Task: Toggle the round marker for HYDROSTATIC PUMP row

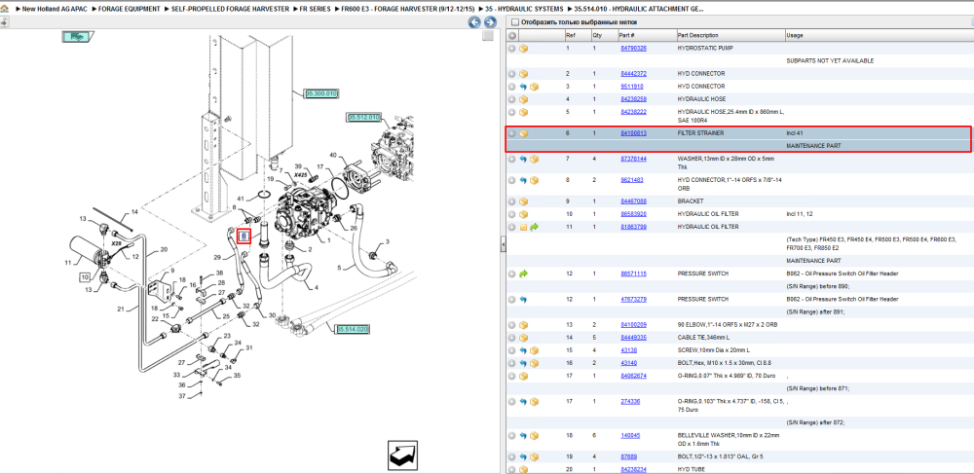Action: (x=512, y=49)
